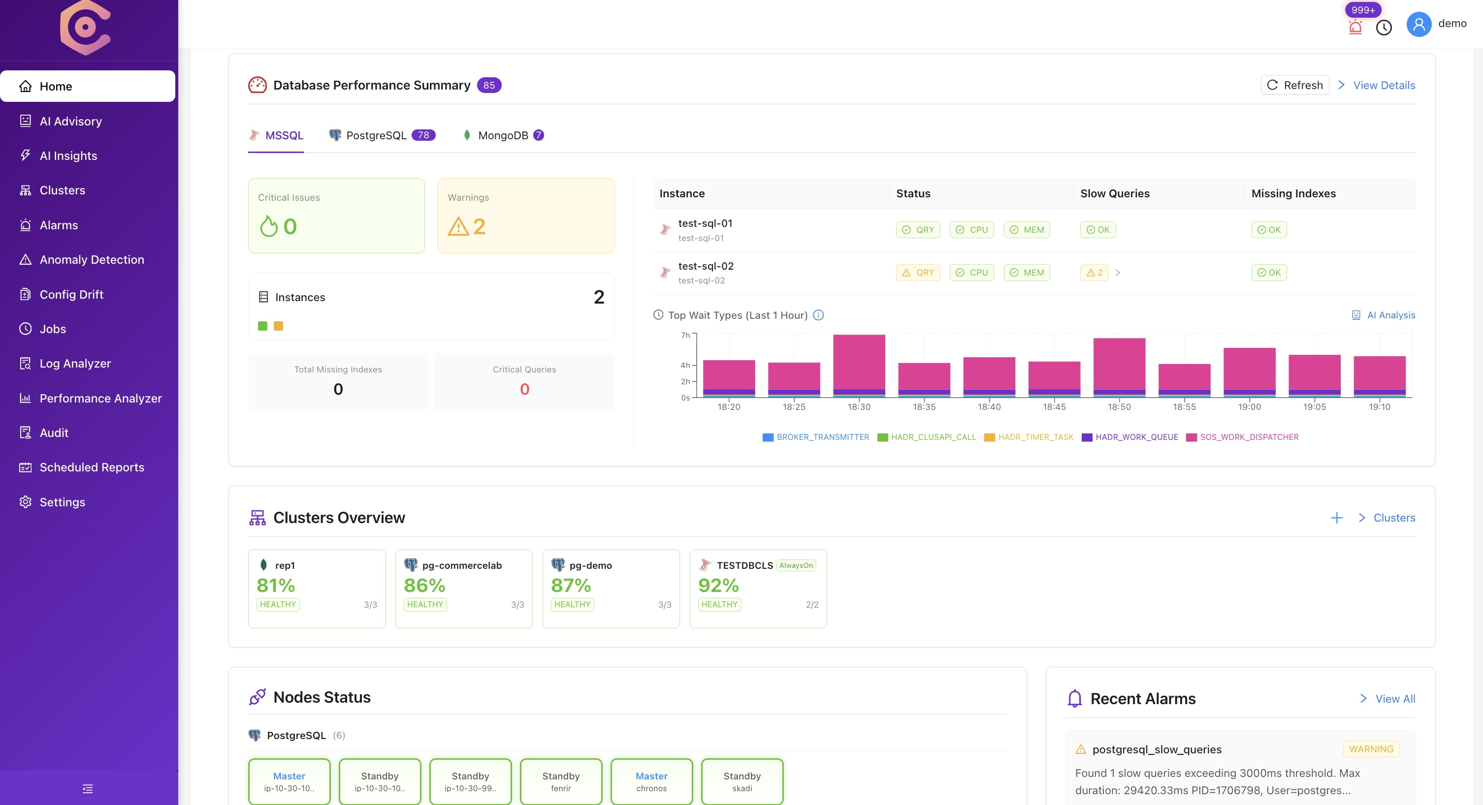
Task: Collapse the sidebar using the bottom arrow
Action: click(87, 788)
